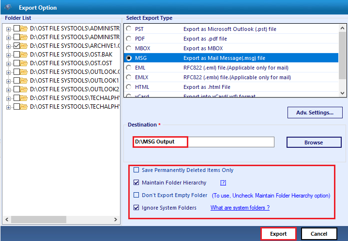Expand the OST.BAK tree node

[8, 55]
